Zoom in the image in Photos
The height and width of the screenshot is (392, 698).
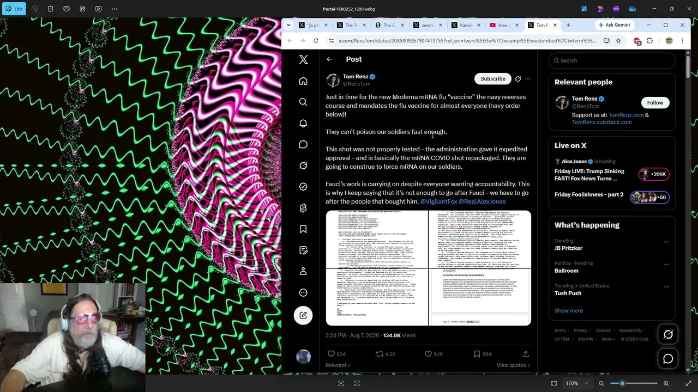click(x=666, y=383)
